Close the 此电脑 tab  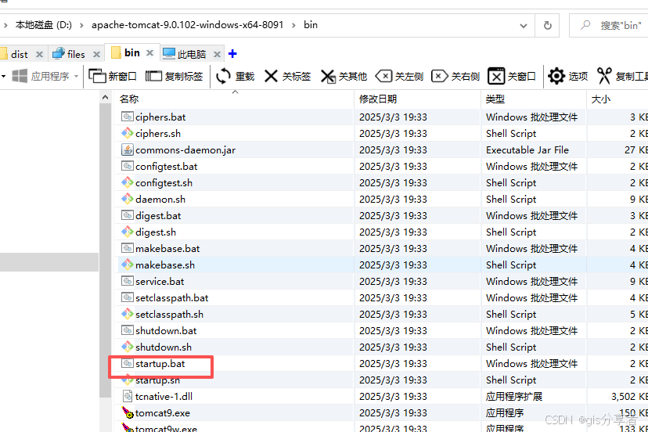coord(217,54)
